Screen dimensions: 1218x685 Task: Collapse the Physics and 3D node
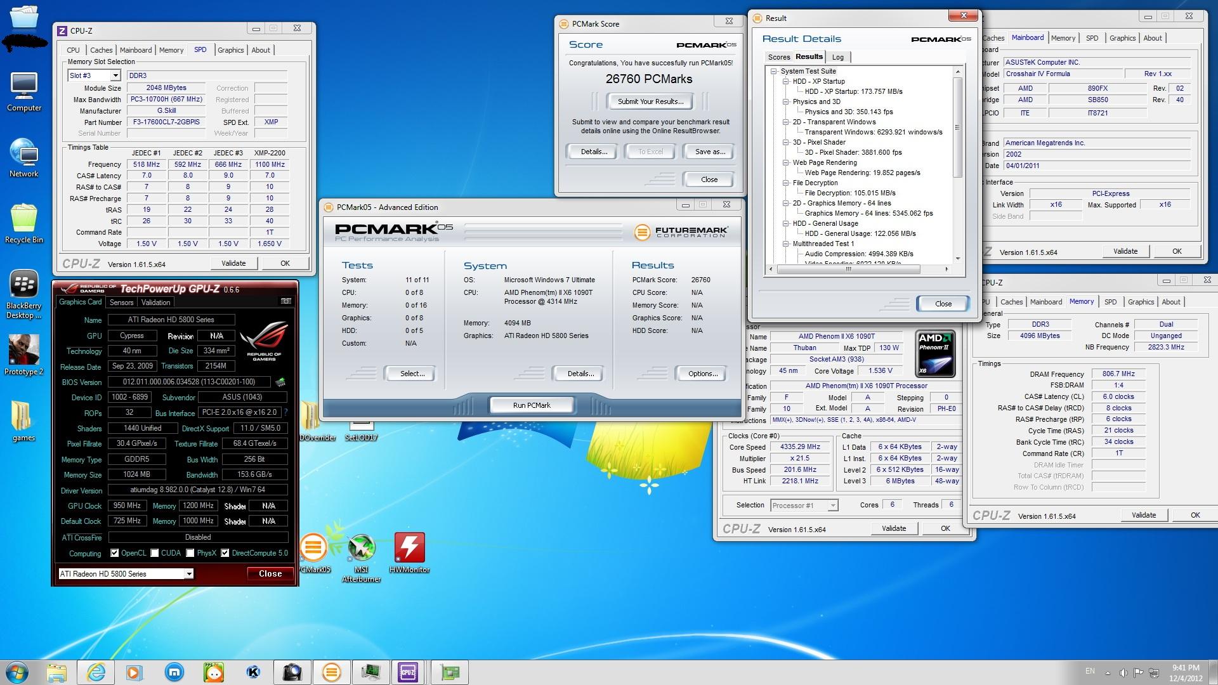point(786,102)
